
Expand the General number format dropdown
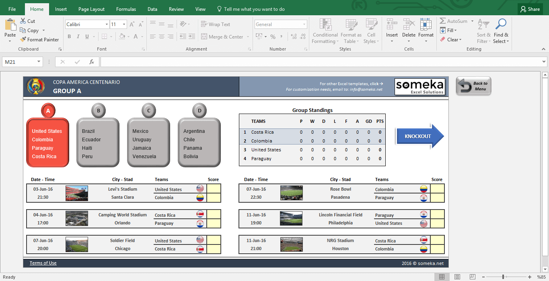[x=304, y=24]
